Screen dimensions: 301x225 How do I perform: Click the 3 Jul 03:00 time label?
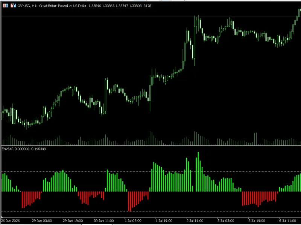226,221
